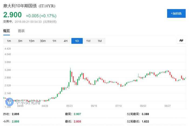
Task: Switch to the 概览 tab
Action: [x=6, y=31]
